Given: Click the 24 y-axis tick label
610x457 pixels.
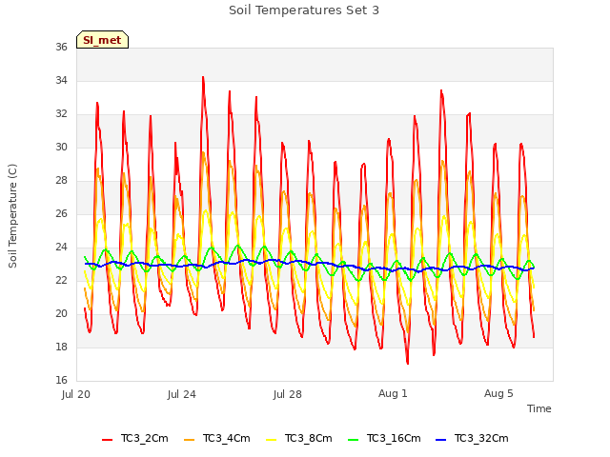Looking at the screenshot, I should [61, 248].
